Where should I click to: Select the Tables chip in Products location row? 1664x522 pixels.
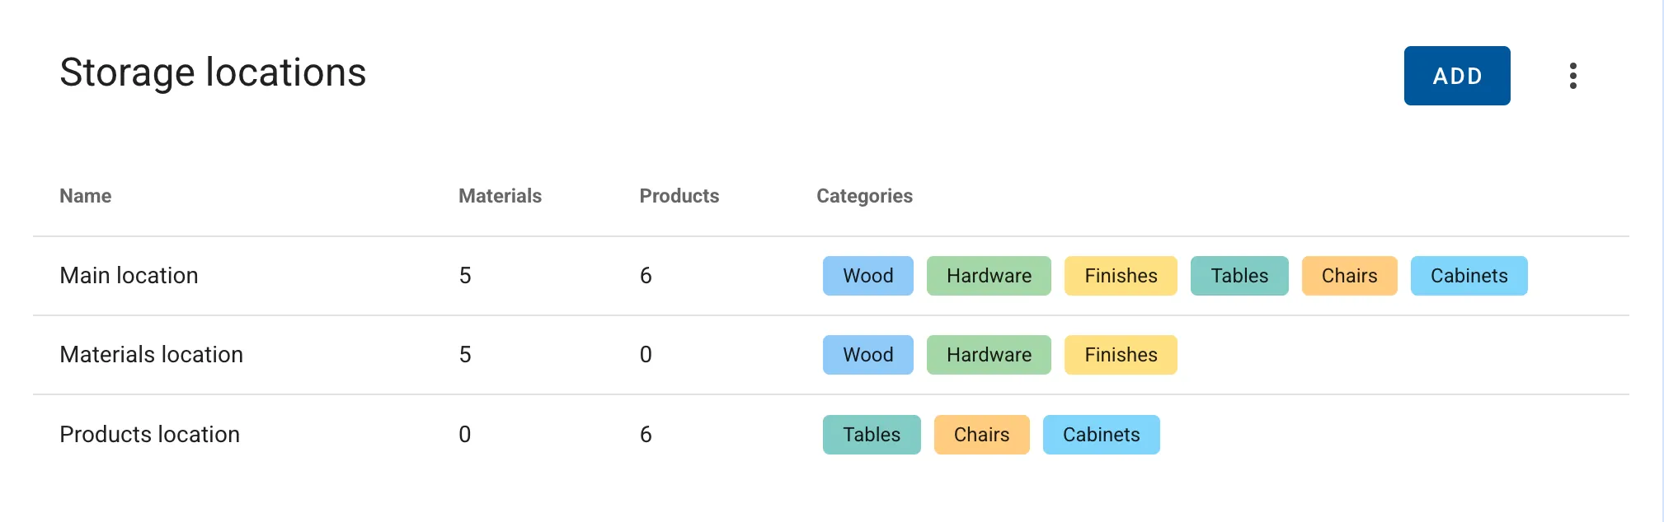[871, 435]
